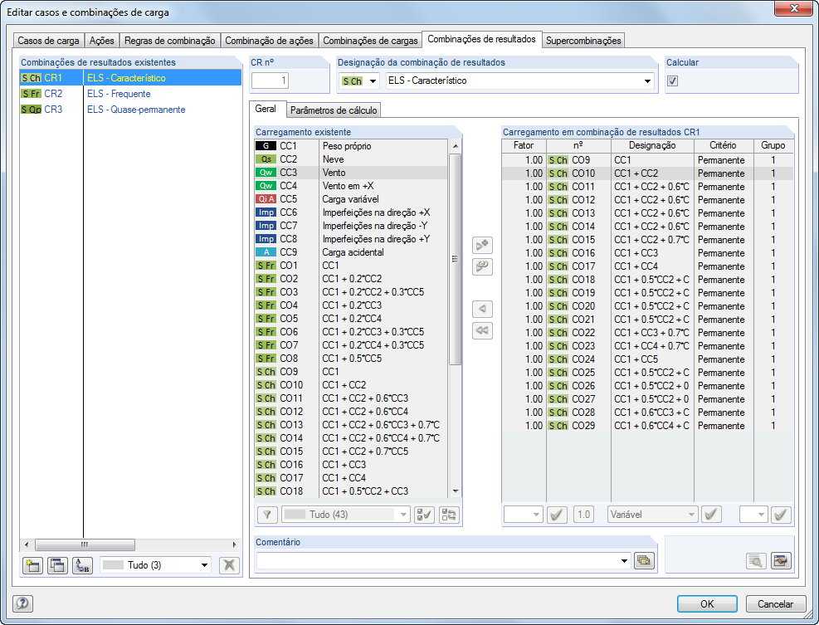Click the bottom-right settings image icon
Viewport: 819px width, 625px height.
(x=781, y=561)
